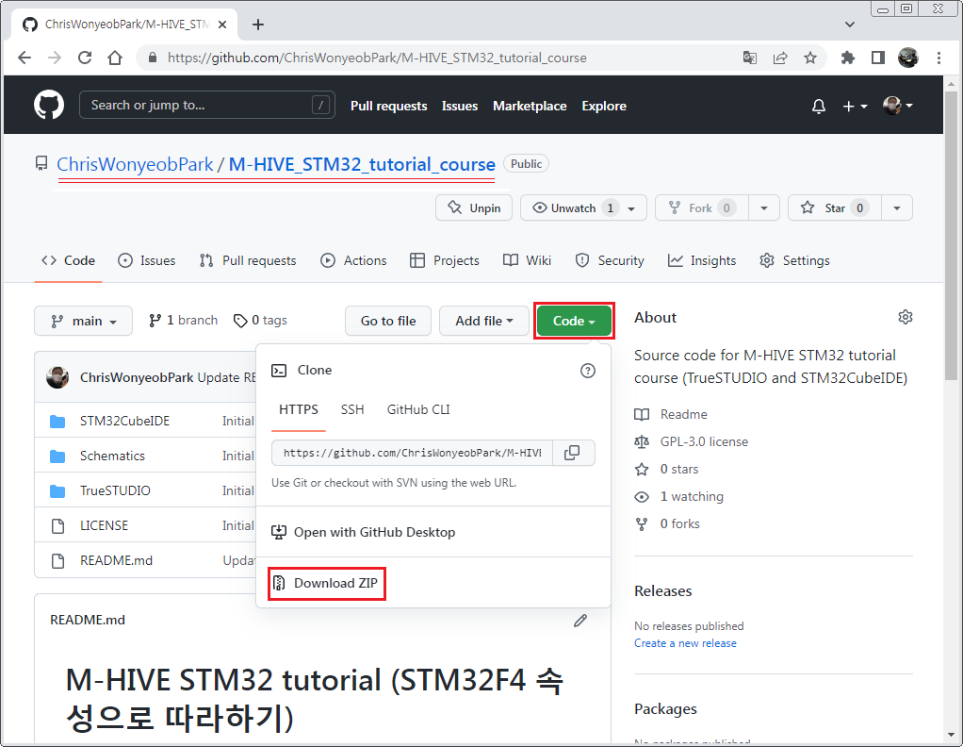
Task: Switch to repository Pull requests tab
Action: (x=248, y=260)
